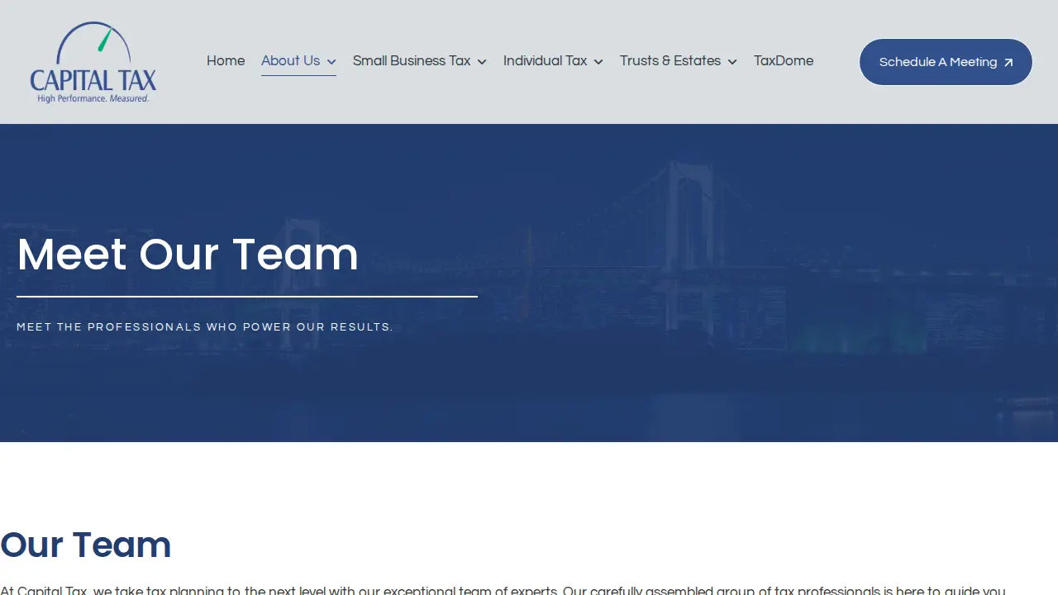The image size is (1058, 595).
Task: Click the Schedule A Meeting button
Action: tap(946, 62)
